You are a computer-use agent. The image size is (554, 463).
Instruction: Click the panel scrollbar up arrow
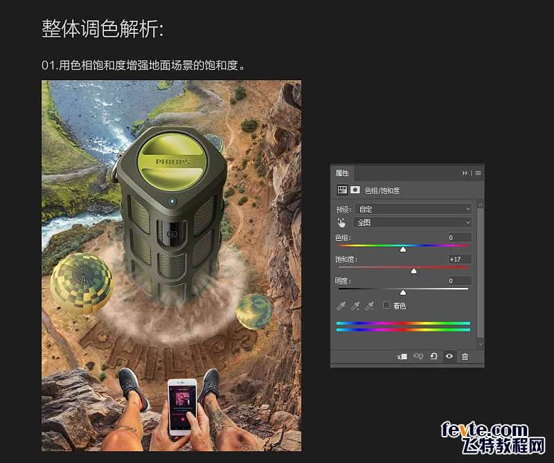coord(480,205)
